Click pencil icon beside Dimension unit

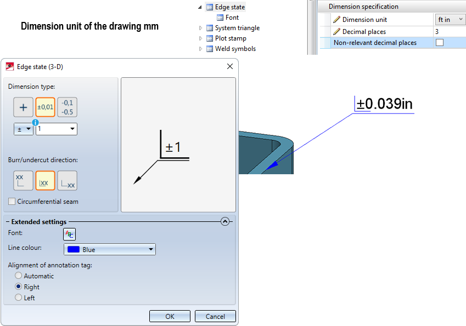click(336, 20)
